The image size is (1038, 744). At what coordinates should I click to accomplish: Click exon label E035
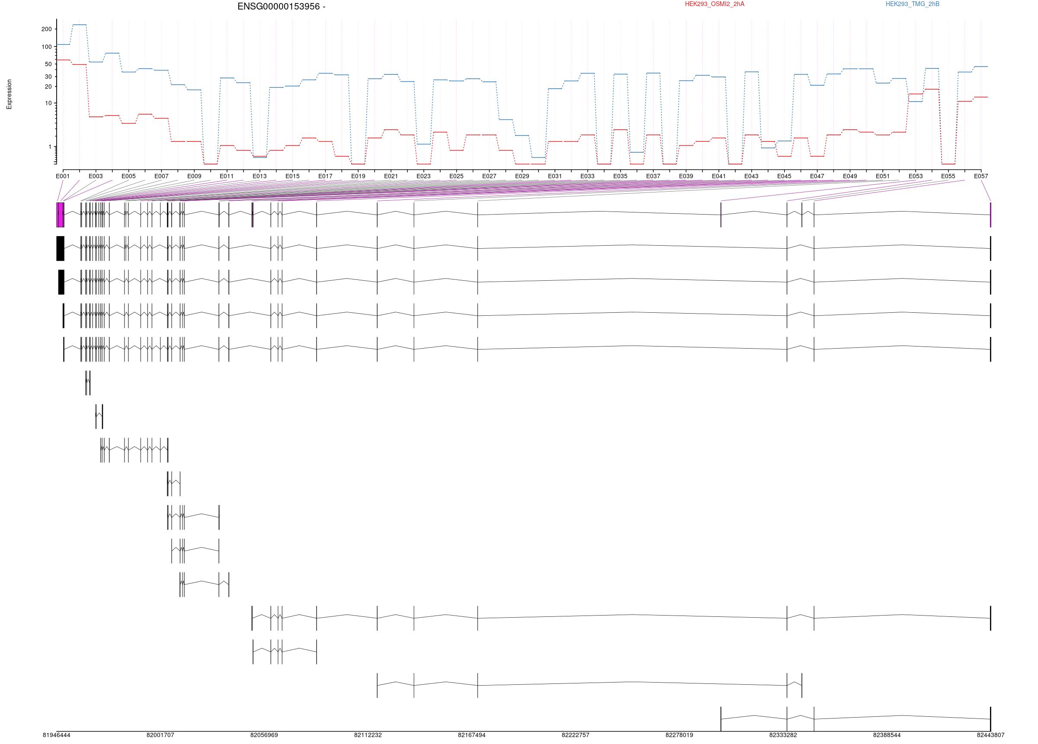point(621,176)
